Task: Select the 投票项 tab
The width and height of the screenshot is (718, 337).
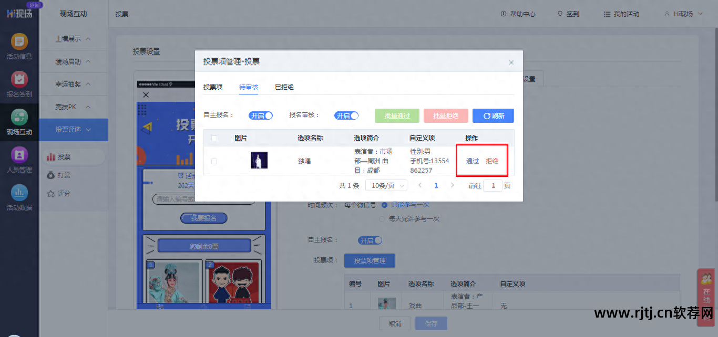Action: [x=213, y=87]
